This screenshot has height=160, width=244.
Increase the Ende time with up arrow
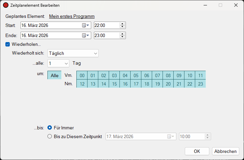click(122, 34)
